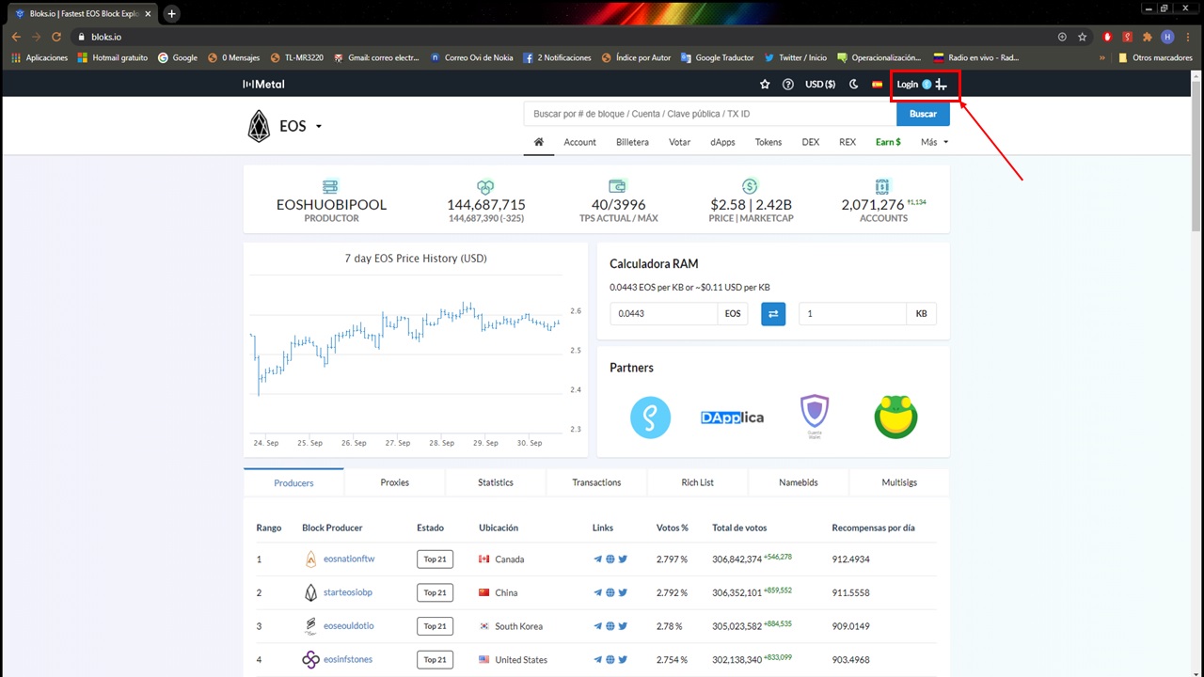
Task: Open the Account menu item
Action: point(579,142)
